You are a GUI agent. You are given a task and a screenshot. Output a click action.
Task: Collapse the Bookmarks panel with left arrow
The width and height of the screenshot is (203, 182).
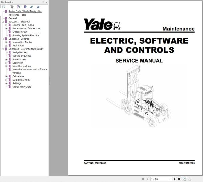click(x=47, y=2)
